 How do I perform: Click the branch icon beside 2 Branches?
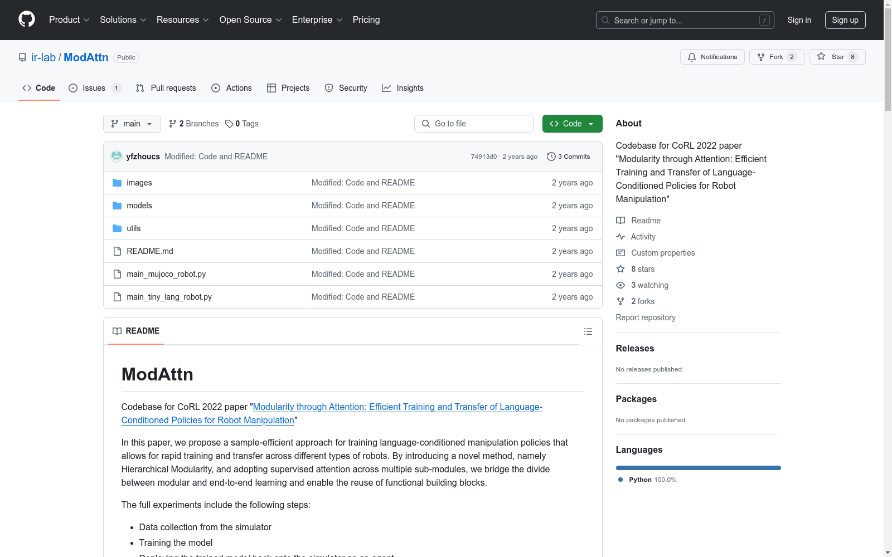pyautogui.click(x=173, y=124)
